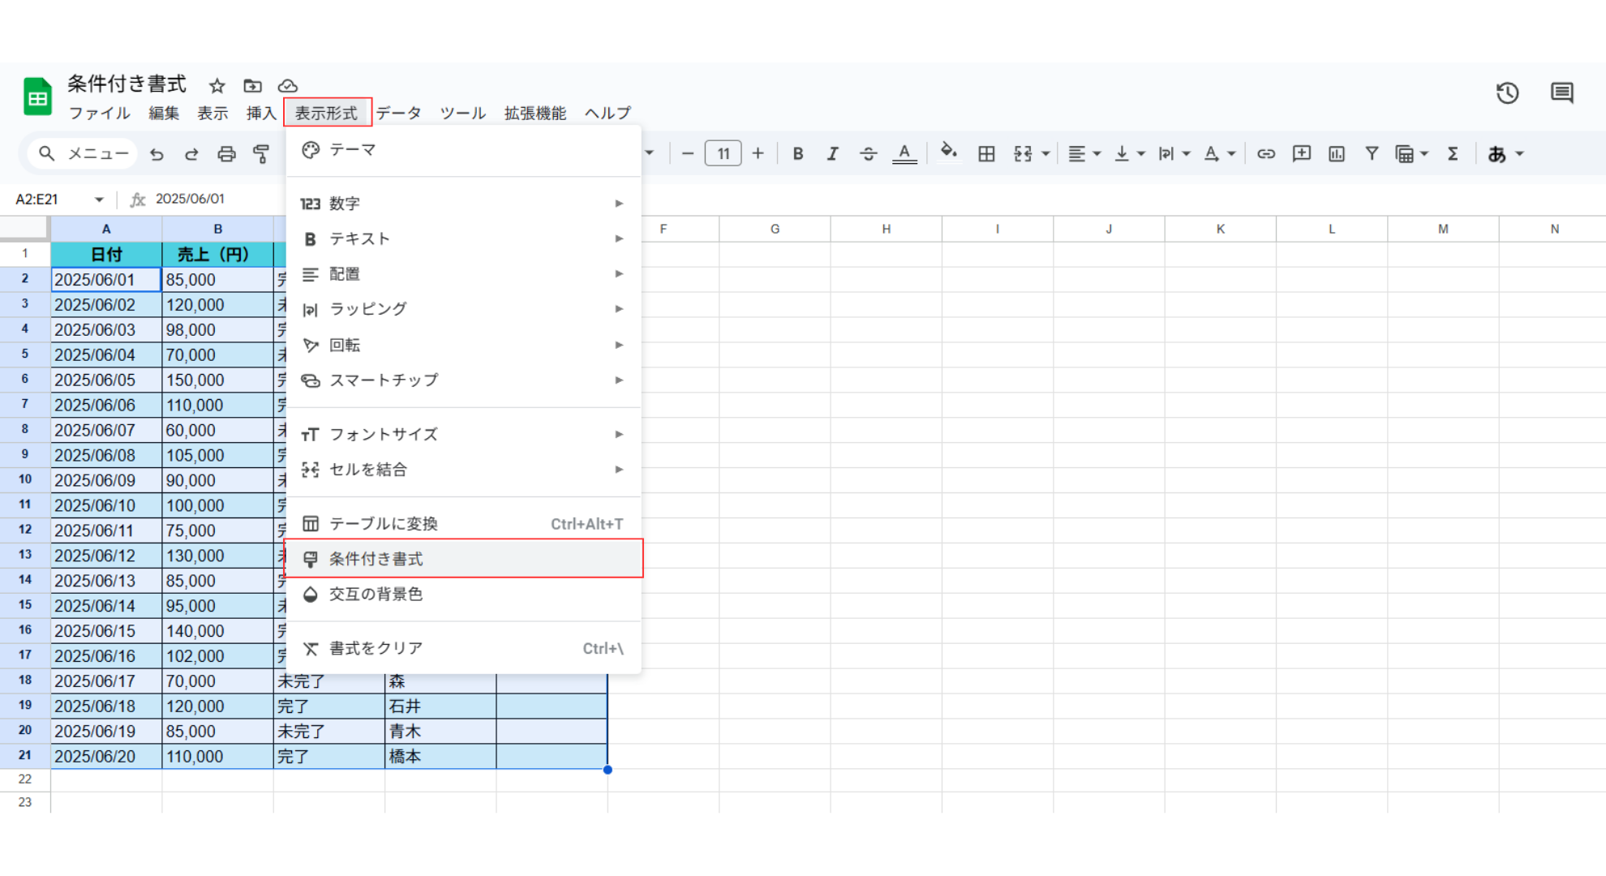1606x876 pixels.
Task: Open the name box dropdown A2:E21
Action: (99, 200)
